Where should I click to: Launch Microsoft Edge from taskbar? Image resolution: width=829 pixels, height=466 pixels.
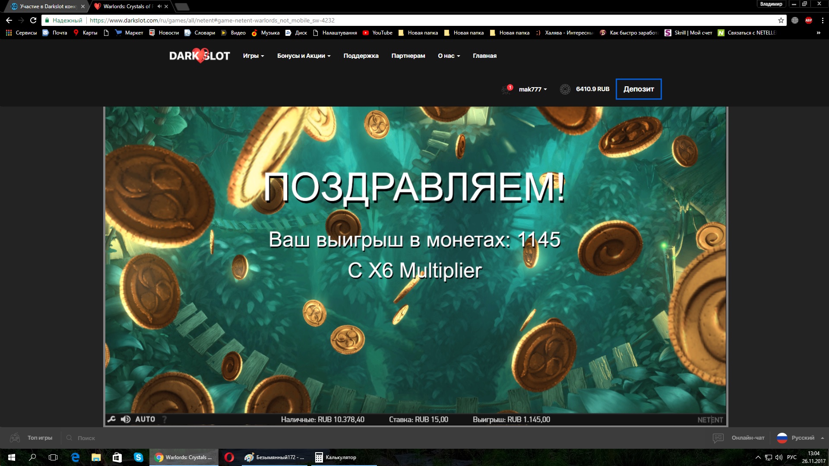[x=75, y=457]
